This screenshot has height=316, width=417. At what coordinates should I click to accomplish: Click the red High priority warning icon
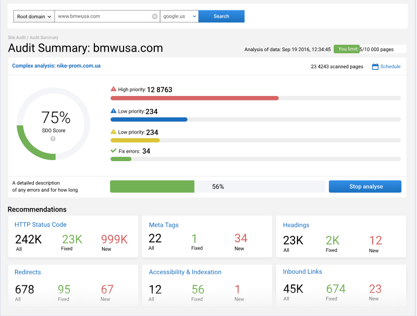click(113, 89)
